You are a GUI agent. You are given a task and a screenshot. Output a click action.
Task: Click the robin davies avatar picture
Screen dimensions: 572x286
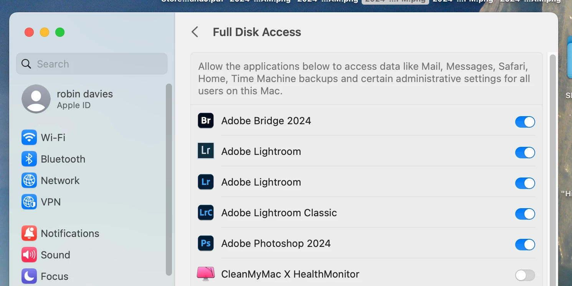coord(36,99)
